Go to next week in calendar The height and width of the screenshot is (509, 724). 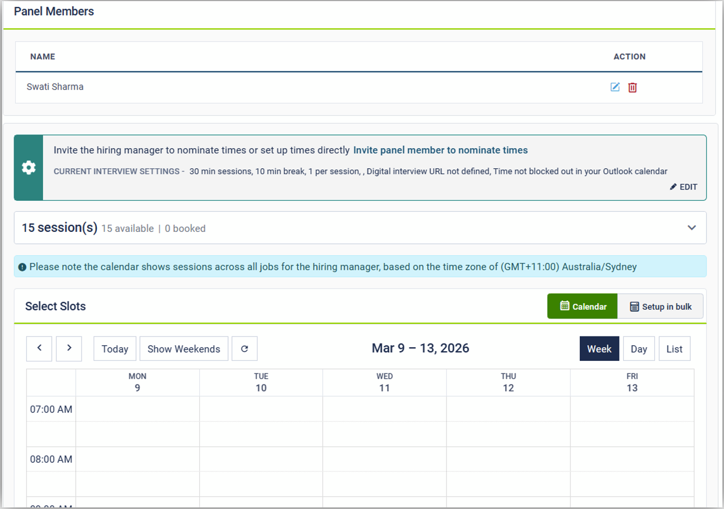click(x=69, y=348)
